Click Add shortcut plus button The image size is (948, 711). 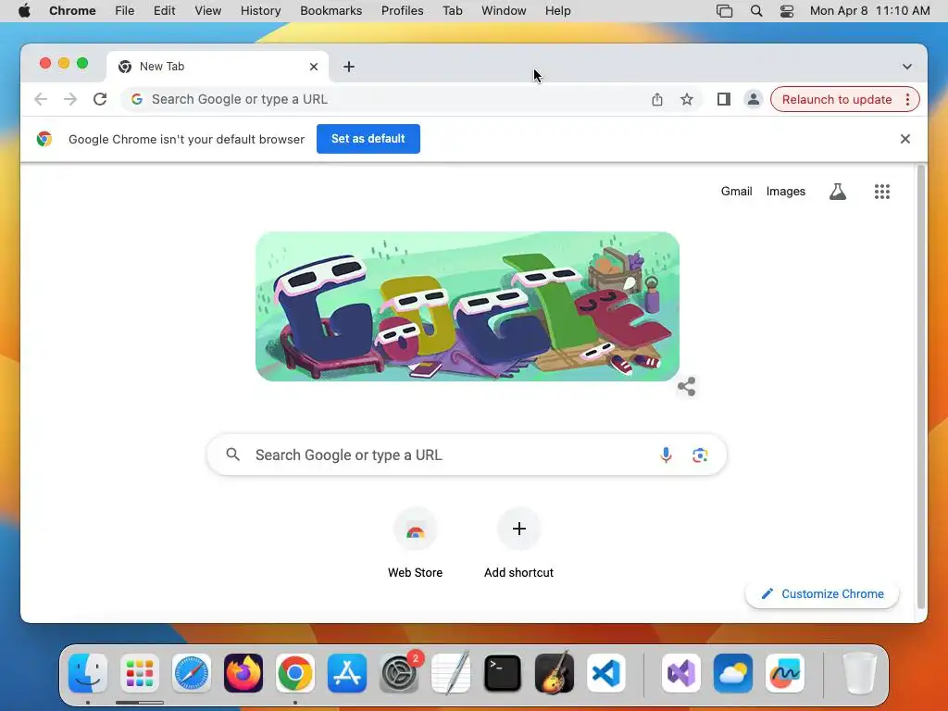click(518, 529)
